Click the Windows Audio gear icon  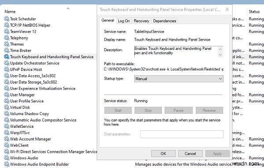[x=7, y=158]
